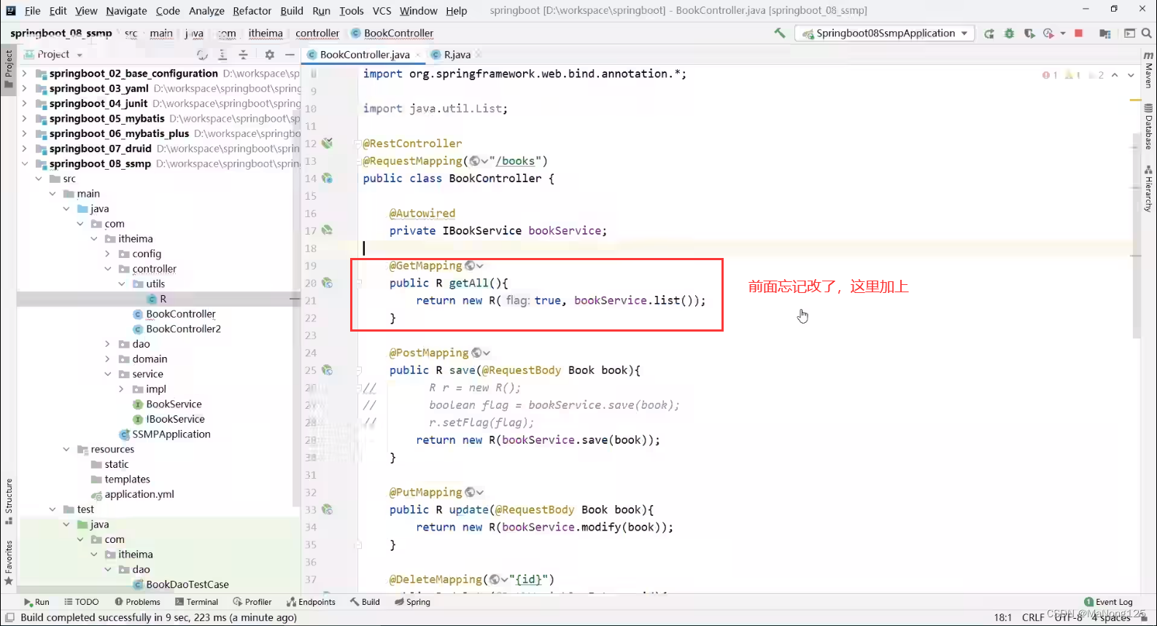1157x626 pixels.
Task: Click Run Anything icon in toolbar
Action: tap(1129, 34)
